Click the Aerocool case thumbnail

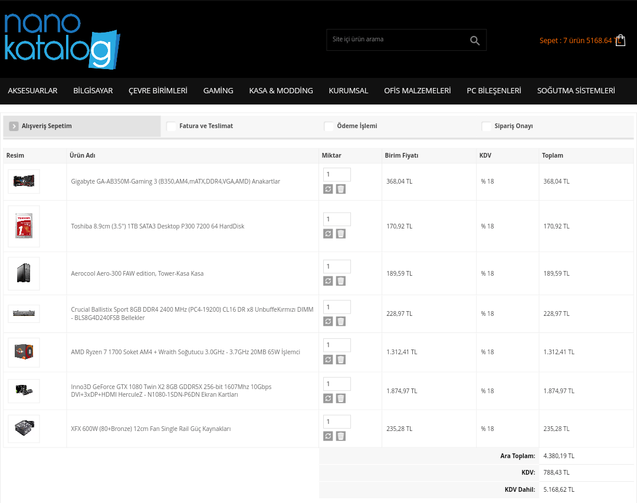[x=24, y=273]
